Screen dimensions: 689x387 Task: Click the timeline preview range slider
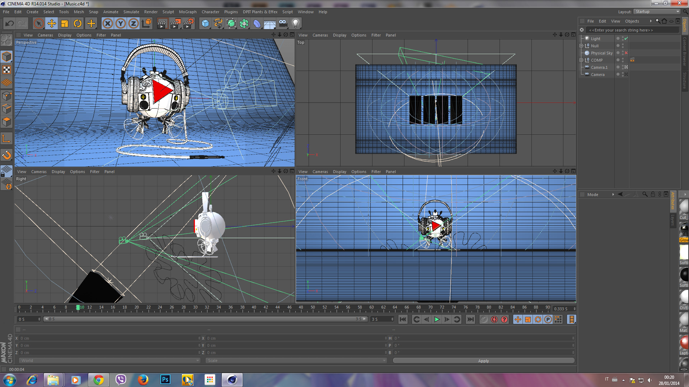click(x=206, y=319)
